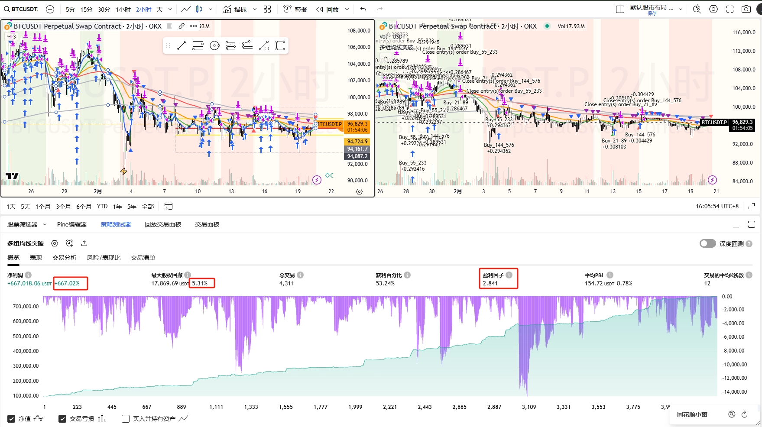762x427 pixels.
Task: Click info icon beside 盈利因子
Action: coord(509,275)
